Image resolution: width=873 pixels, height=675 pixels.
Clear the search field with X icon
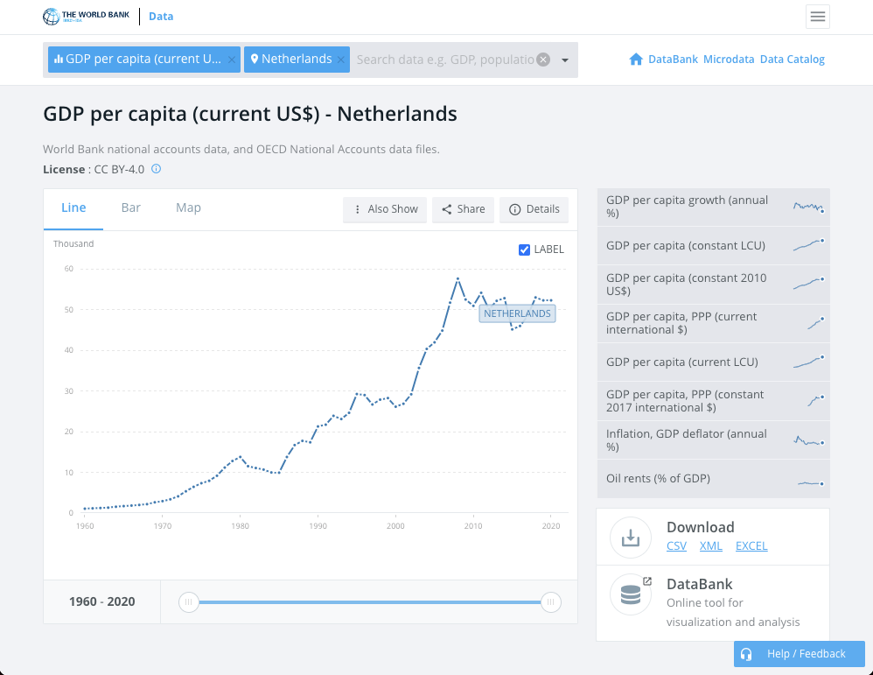pos(543,60)
